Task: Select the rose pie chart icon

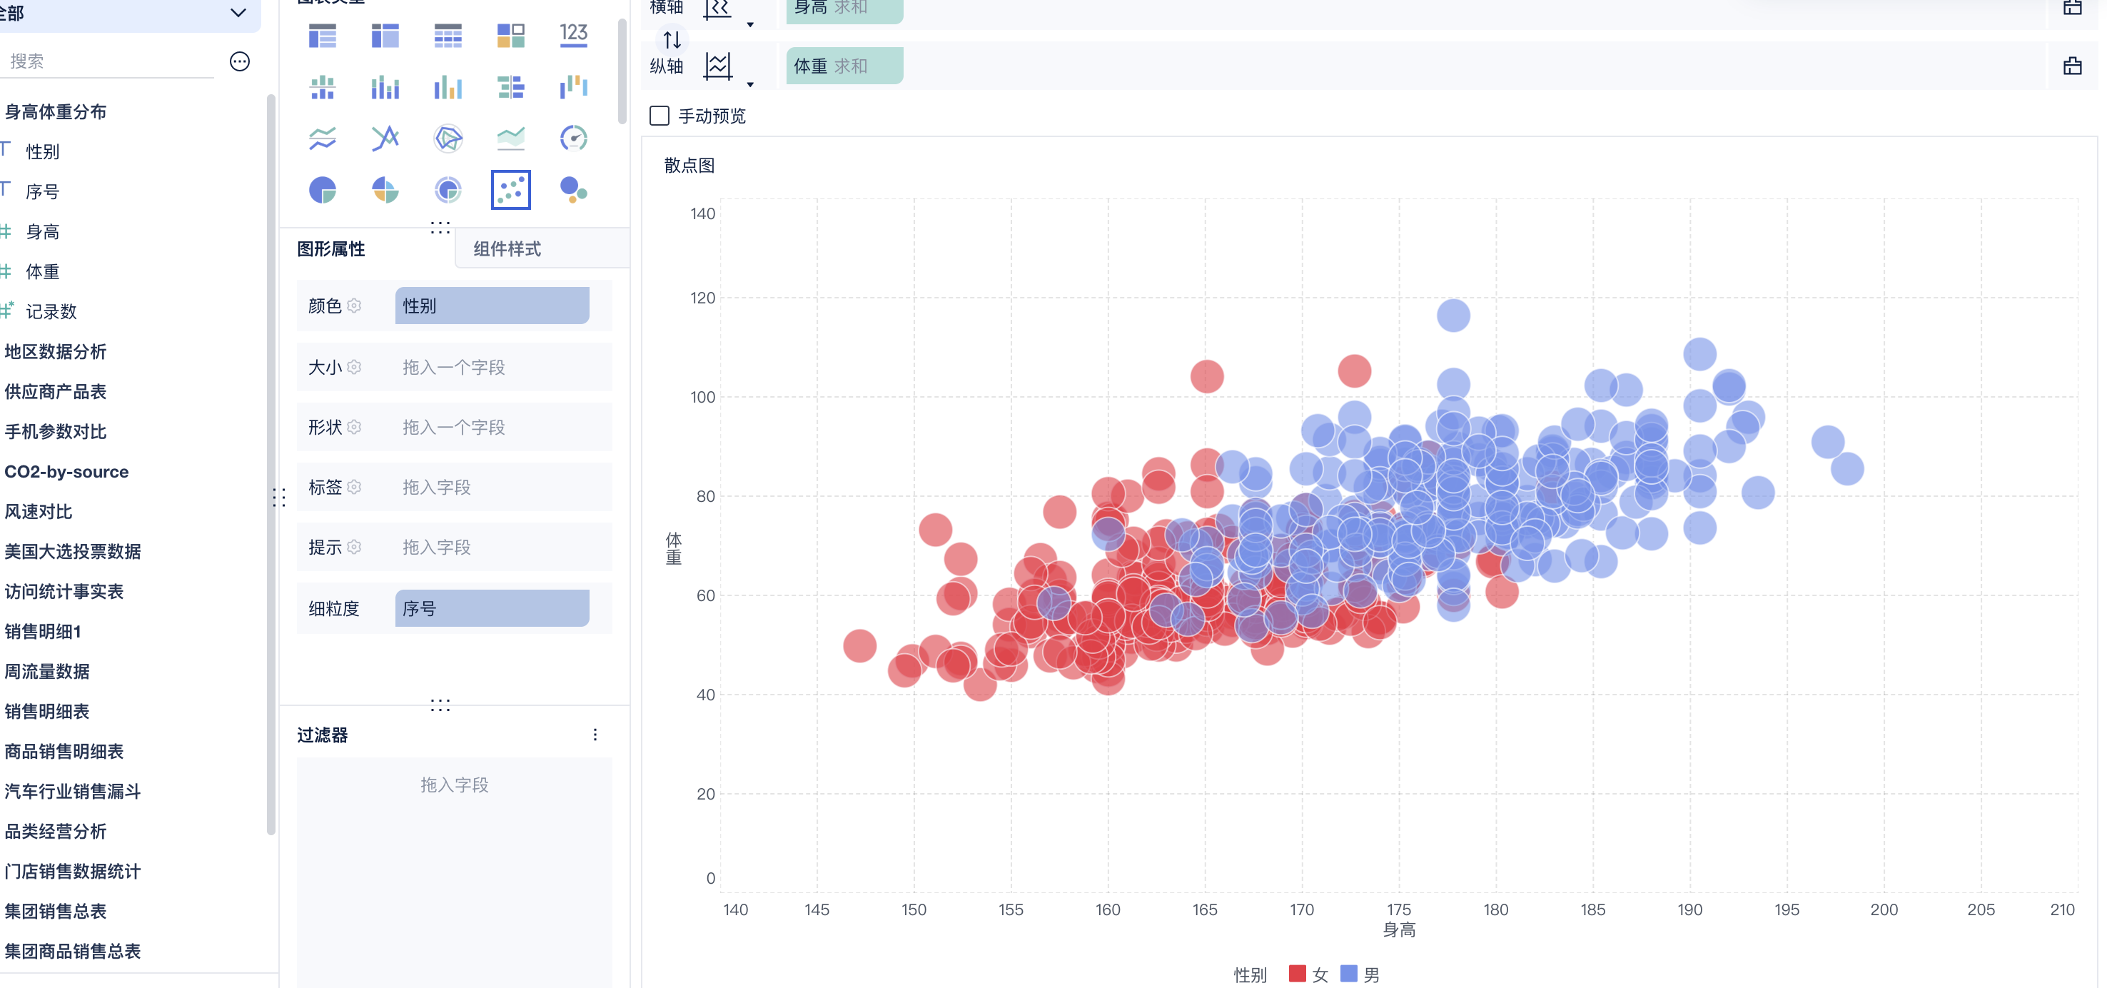Action: [385, 190]
